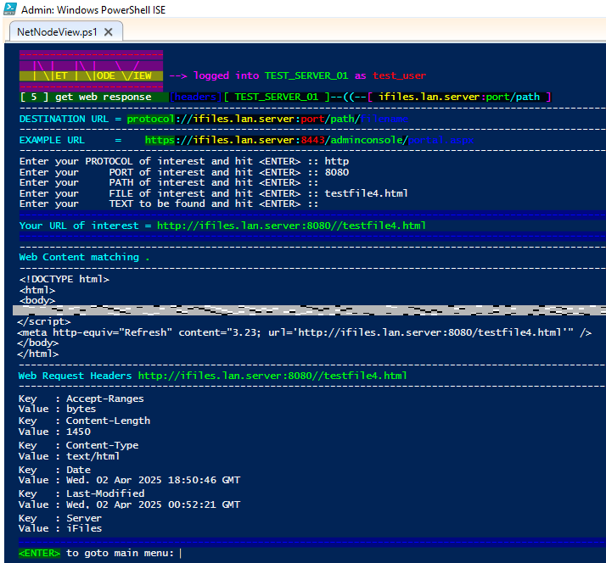Click the 'Your URL of interest' green URL
606x563 pixels.
[291, 226]
